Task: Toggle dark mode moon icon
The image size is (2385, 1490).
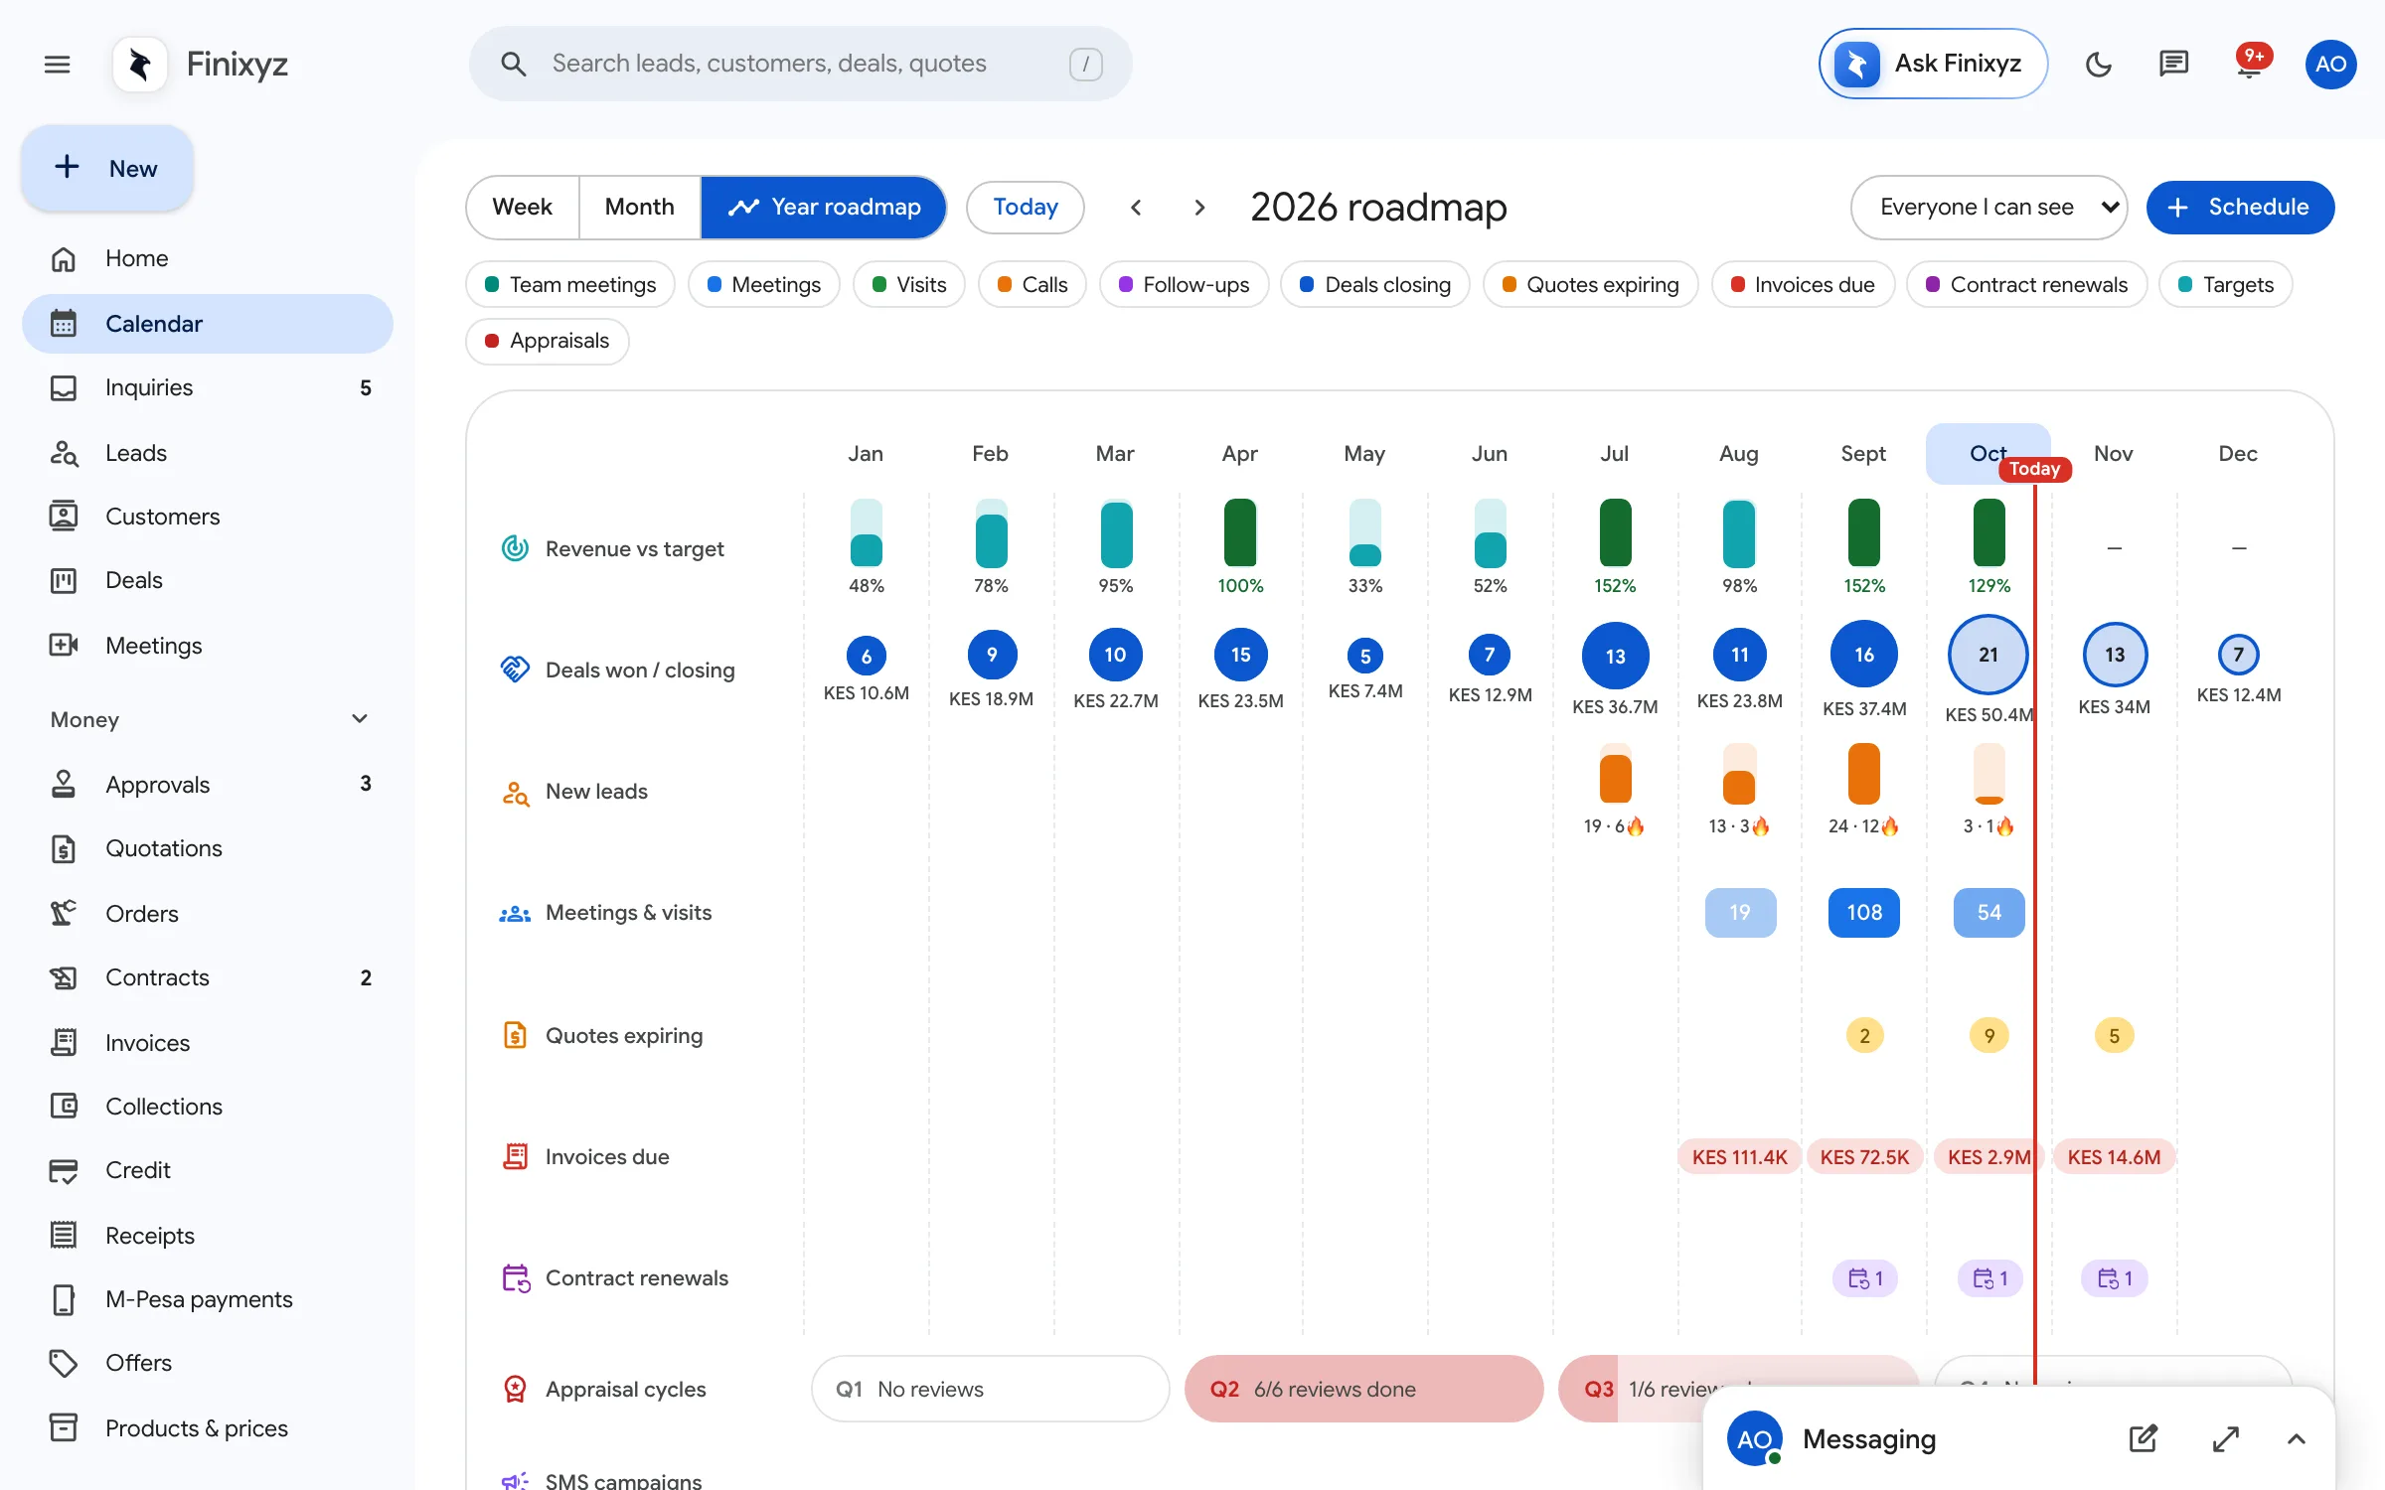Action: [2098, 65]
